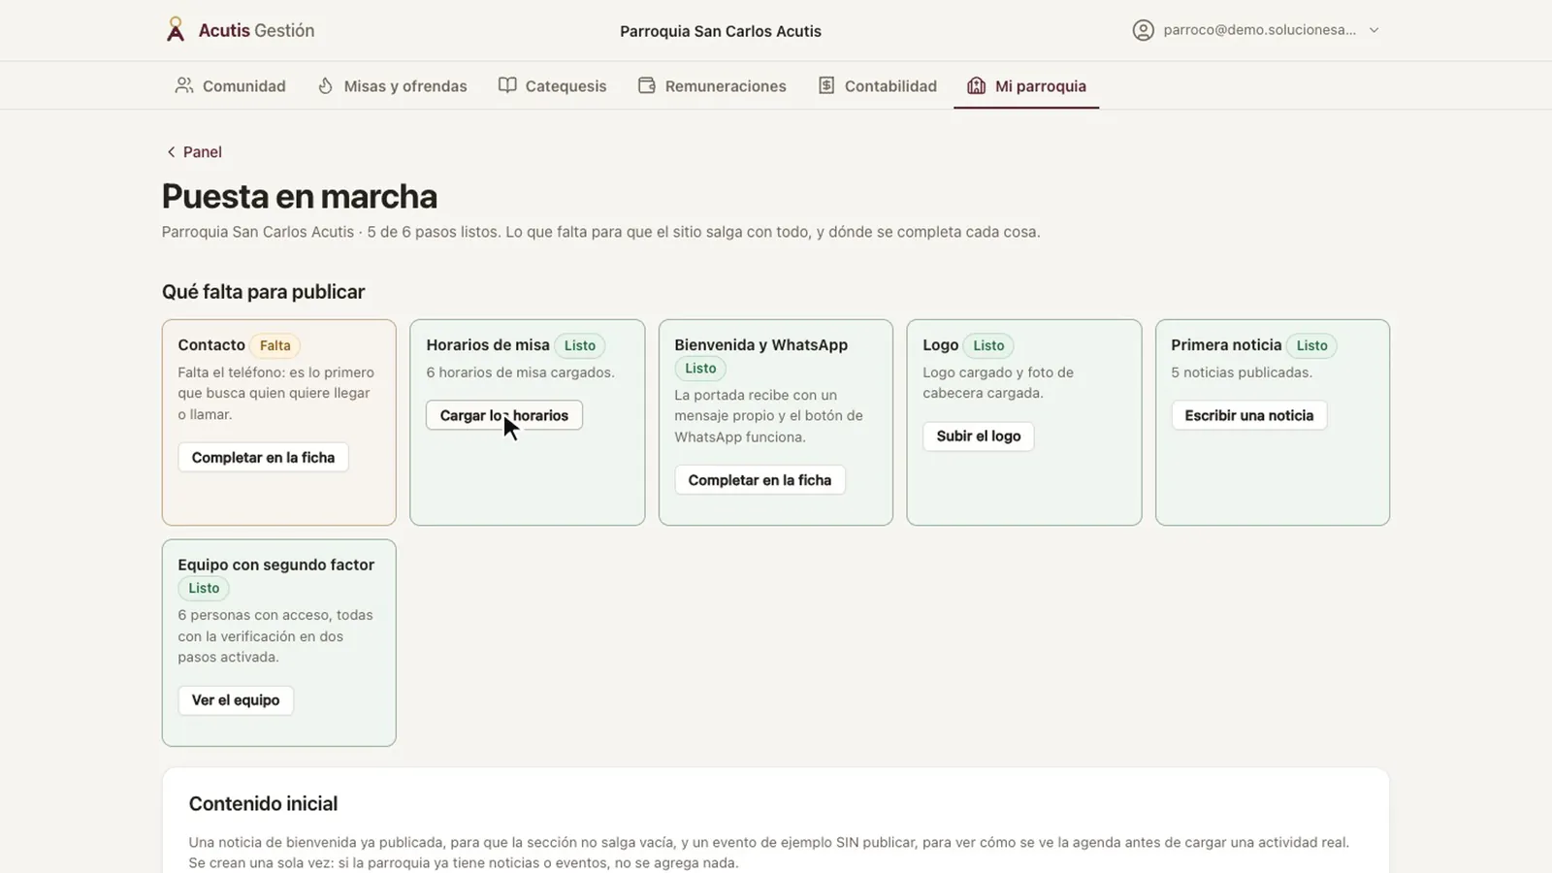Click the Listo badge on Logo card
Screen dimensions: 1552x873
988,345
